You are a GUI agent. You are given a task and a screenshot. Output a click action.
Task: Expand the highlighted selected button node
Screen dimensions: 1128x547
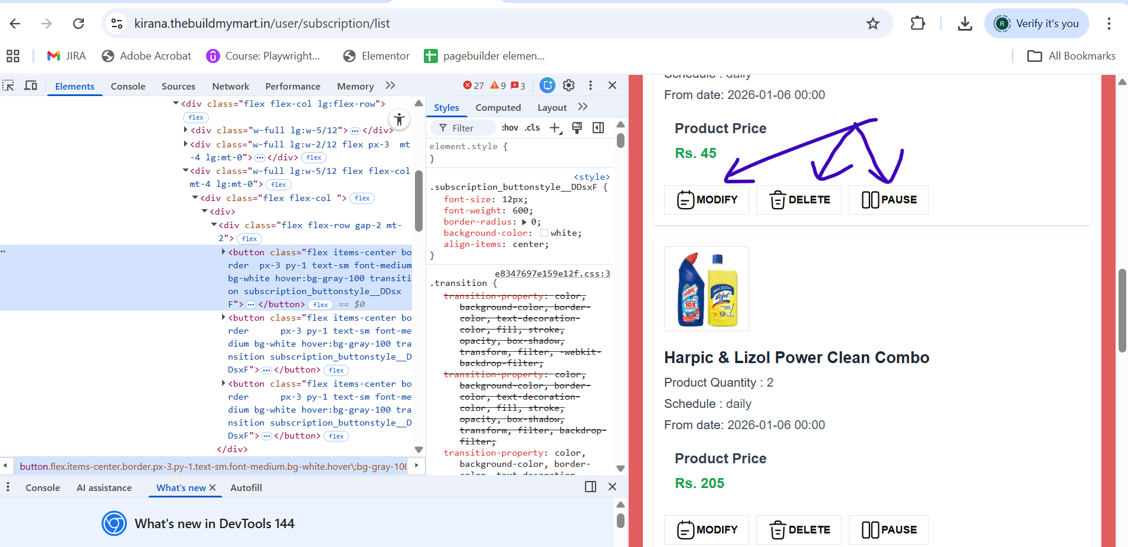[224, 252]
